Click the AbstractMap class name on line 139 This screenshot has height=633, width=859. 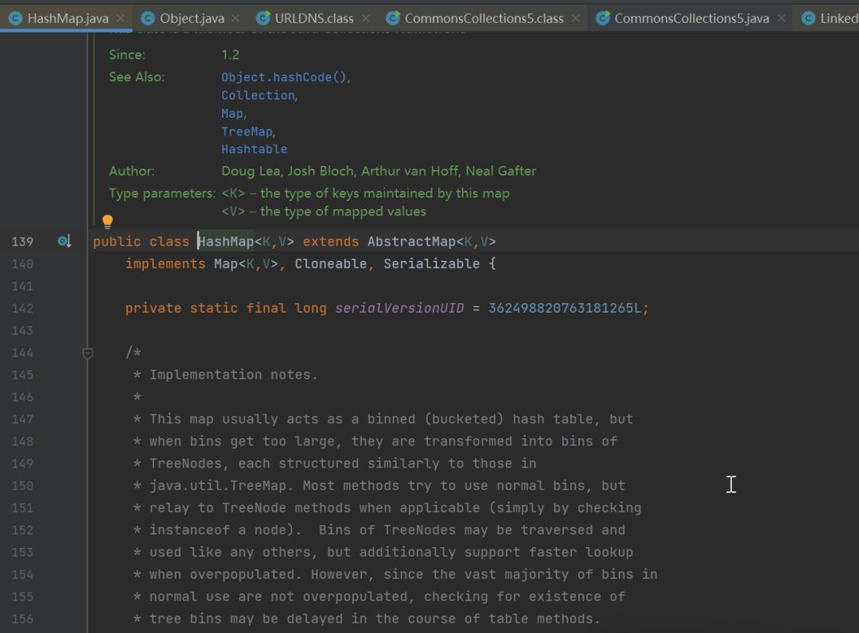(x=411, y=242)
